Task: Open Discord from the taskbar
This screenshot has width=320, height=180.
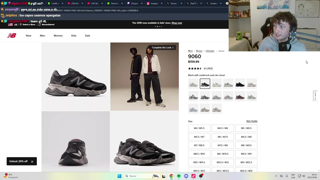Action: pos(186,176)
